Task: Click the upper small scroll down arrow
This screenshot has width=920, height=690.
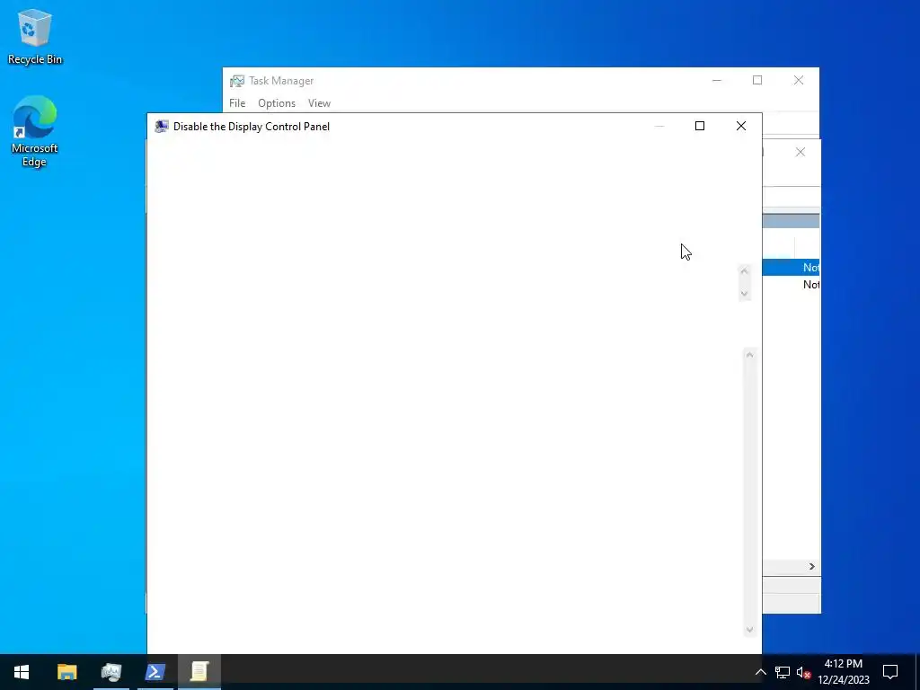Action: click(744, 294)
